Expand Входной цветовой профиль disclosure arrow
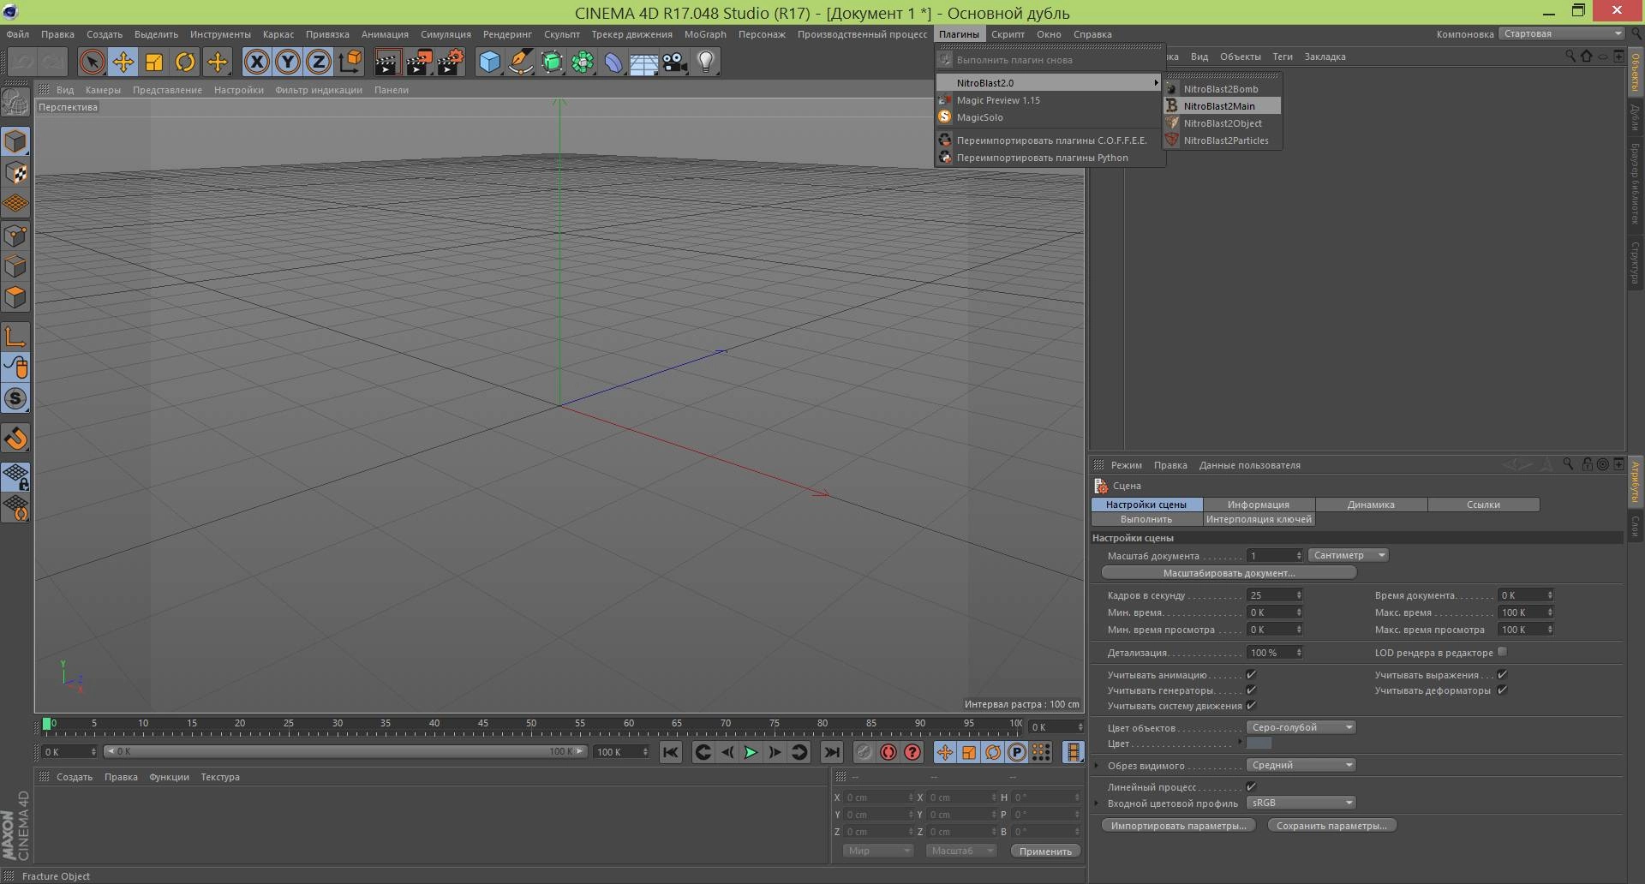 tap(1098, 803)
